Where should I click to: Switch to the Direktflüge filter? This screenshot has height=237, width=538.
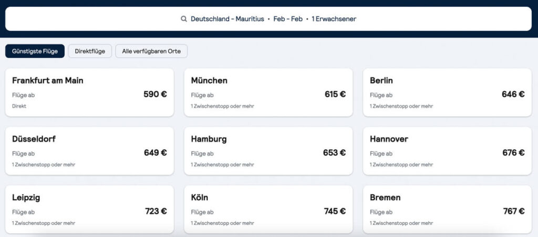[90, 51]
